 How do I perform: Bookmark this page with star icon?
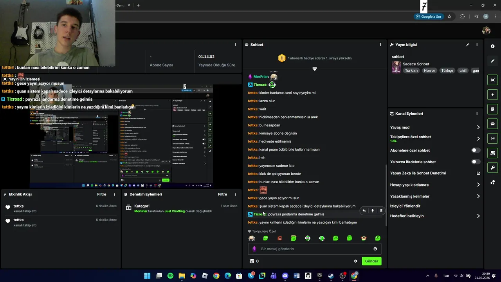tap(449, 16)
